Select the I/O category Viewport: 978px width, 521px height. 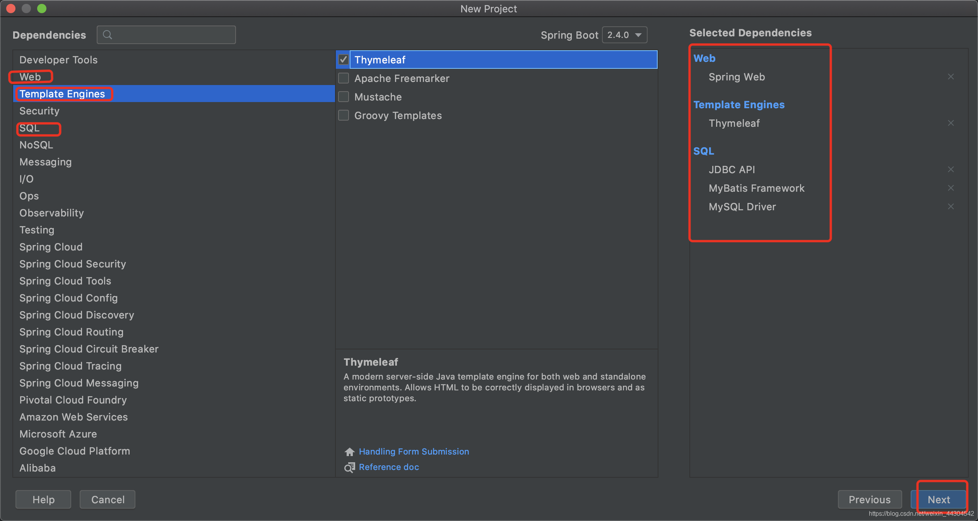[174, 179]
